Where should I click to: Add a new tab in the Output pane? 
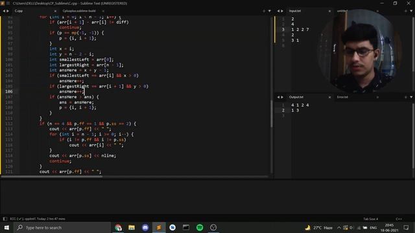pyautogui.click(x=405, y=97)
